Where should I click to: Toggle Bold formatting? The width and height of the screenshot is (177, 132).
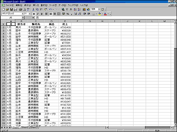click(34, 14)
